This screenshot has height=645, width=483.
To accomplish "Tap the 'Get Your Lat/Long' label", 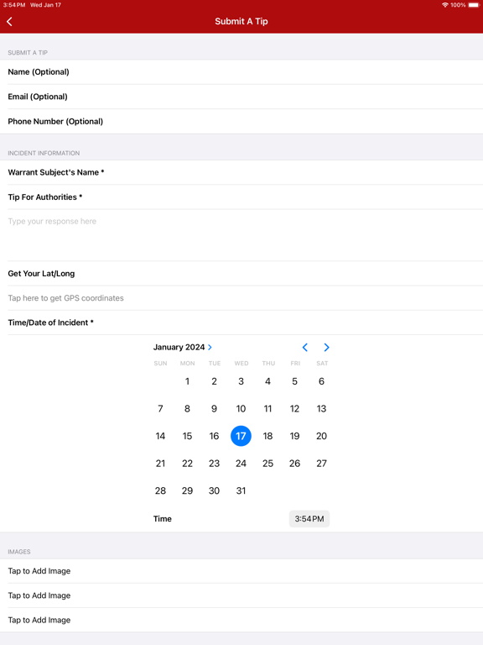I will pyautogui.click(x=41, y=274).
